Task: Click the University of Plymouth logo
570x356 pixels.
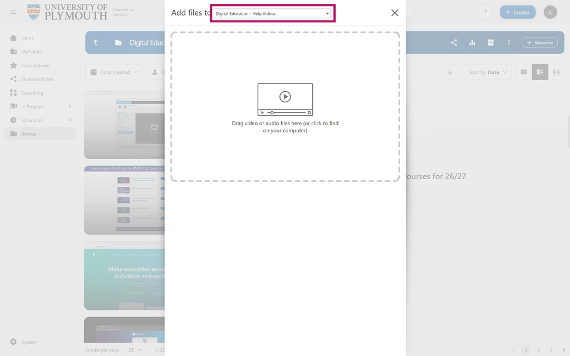Action: pos(67,12)
